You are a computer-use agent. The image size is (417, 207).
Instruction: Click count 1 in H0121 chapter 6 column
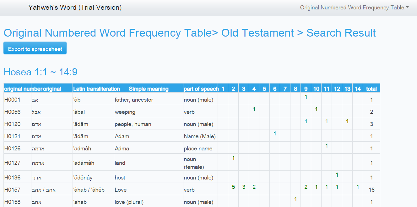275,134
